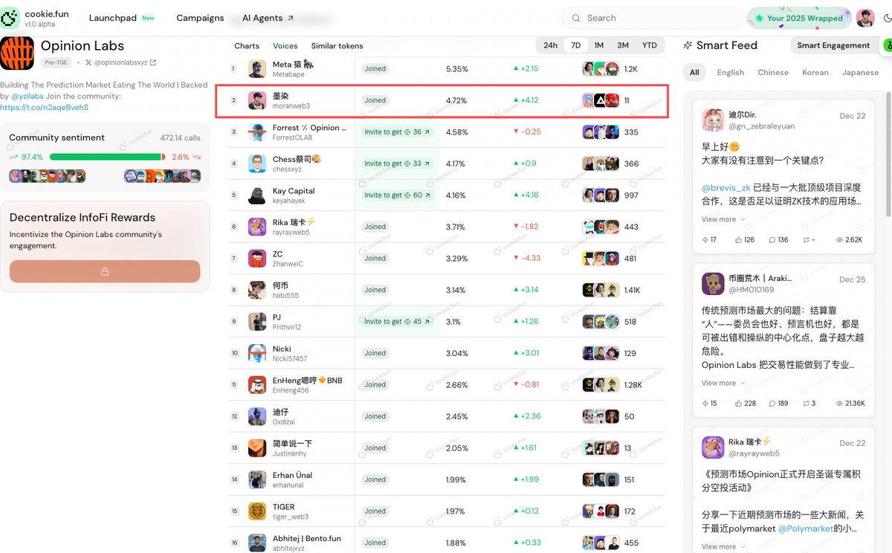Open AI Agents in the top navigation

pyautogui.click(x=268, y=18)
